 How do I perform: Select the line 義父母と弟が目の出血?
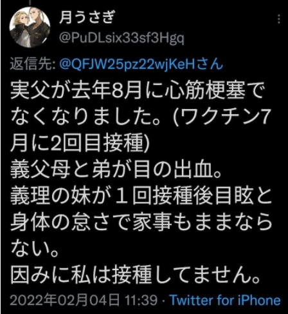pos(116,170)
